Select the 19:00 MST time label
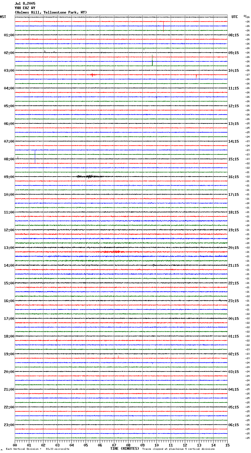This screenshot has width=251, height=453. coord(9,354)
